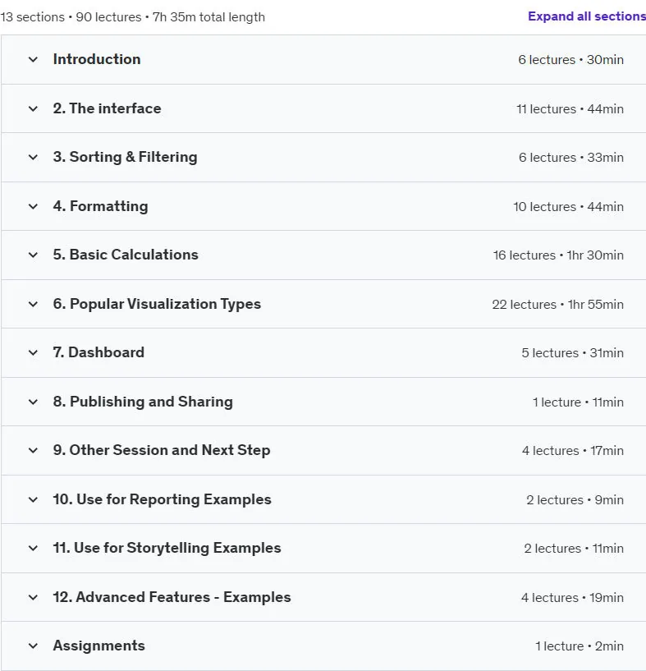Expand chevron for Basic Calculations
This screenshot has width=646, height=671.
click(33, 255)
